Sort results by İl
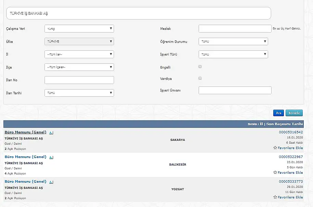 pos(261,124)
